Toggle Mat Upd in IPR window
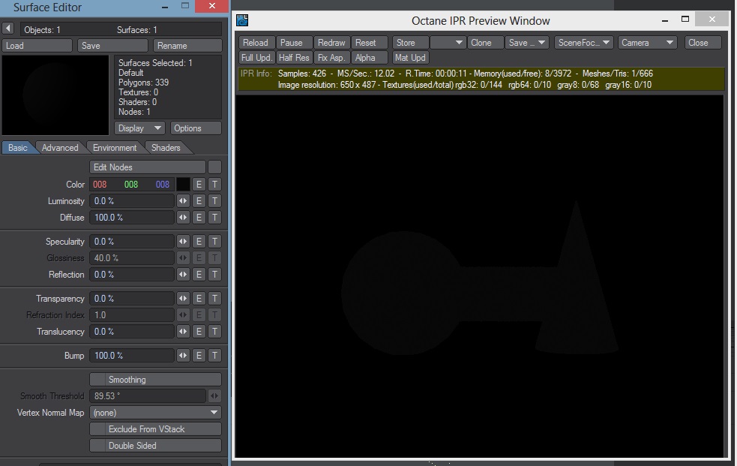 tap(410, 57)
